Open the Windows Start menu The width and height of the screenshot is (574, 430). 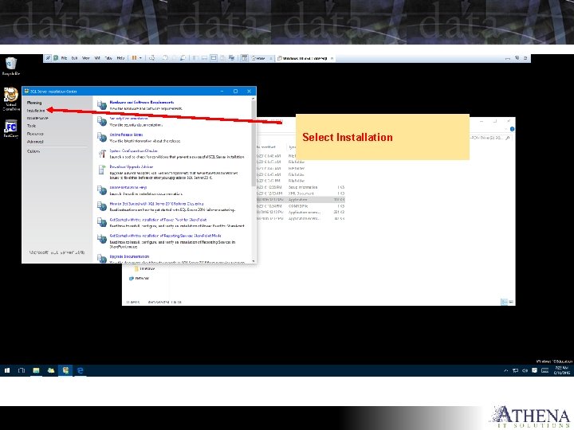tap(7, 370)
